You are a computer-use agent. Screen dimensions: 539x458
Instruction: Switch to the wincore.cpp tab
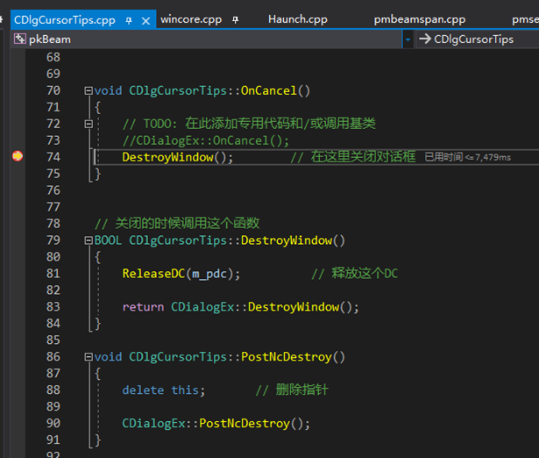pos(191,19)
